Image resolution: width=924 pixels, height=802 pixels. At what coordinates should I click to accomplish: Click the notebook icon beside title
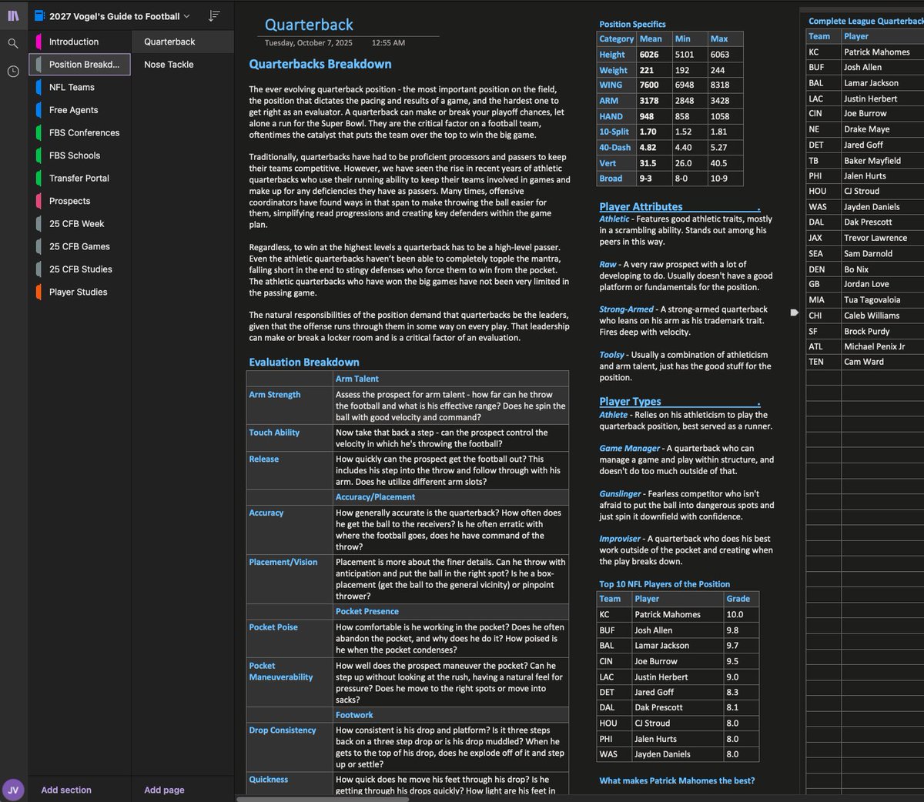40,16
